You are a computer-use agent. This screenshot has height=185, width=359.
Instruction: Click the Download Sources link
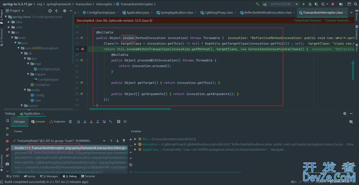(x=308, y=20)
